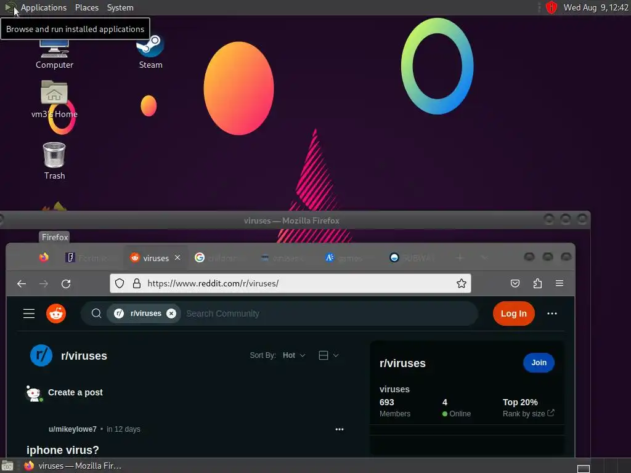631x473 pixels.
Task: Click the show desktop icon in bottom panel
Action: tap(7, 466)
